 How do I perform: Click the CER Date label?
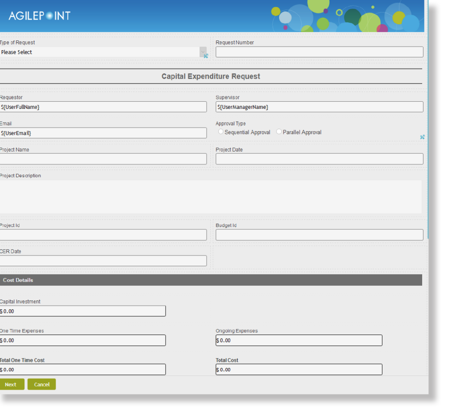(x=11, y=251)
